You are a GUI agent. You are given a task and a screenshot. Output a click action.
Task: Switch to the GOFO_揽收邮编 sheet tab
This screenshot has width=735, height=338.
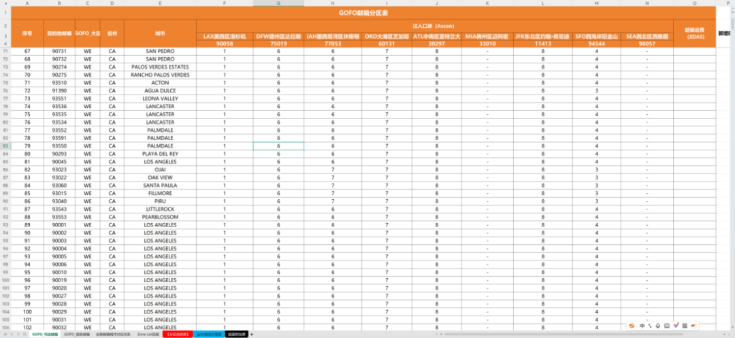tap(76, 335)
